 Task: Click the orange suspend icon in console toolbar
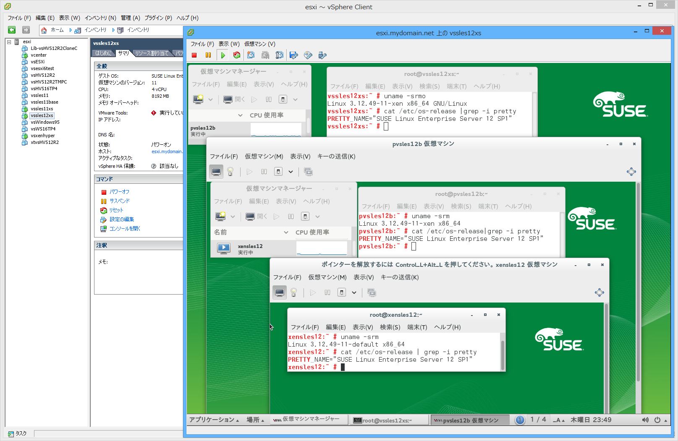(x=208, y=55)
